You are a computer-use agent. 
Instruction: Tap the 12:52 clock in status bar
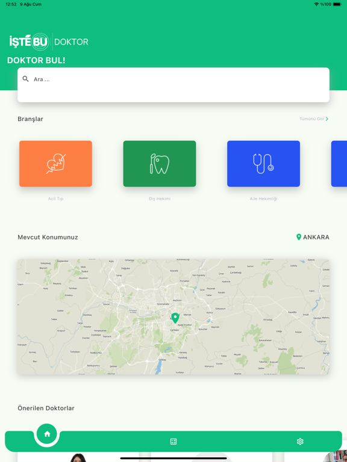coord(11,4)
